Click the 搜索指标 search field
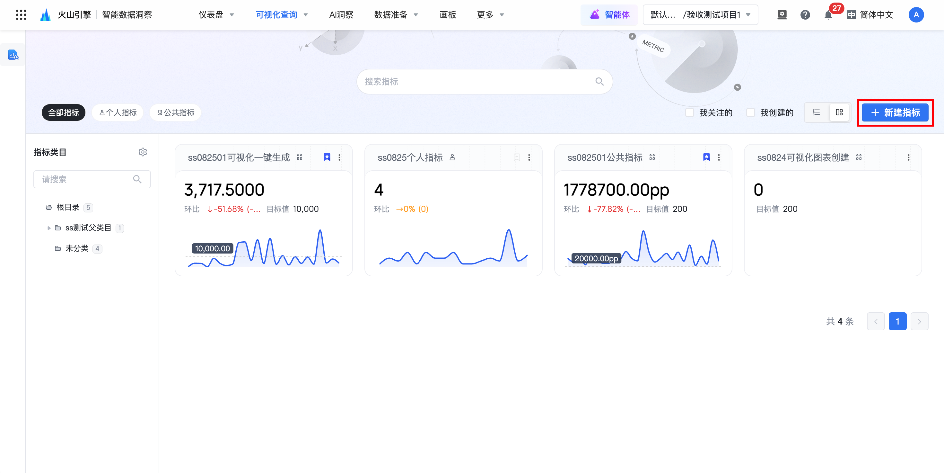Screen dimensions: 944x473 pos(476,82)
